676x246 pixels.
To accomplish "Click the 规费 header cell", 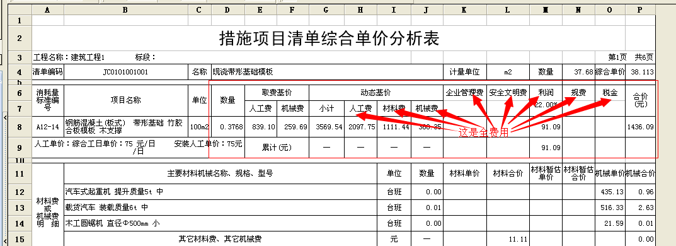I will [578, 92].
